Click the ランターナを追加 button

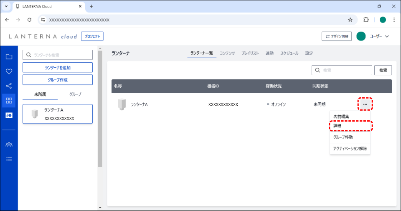coord(58,68)
